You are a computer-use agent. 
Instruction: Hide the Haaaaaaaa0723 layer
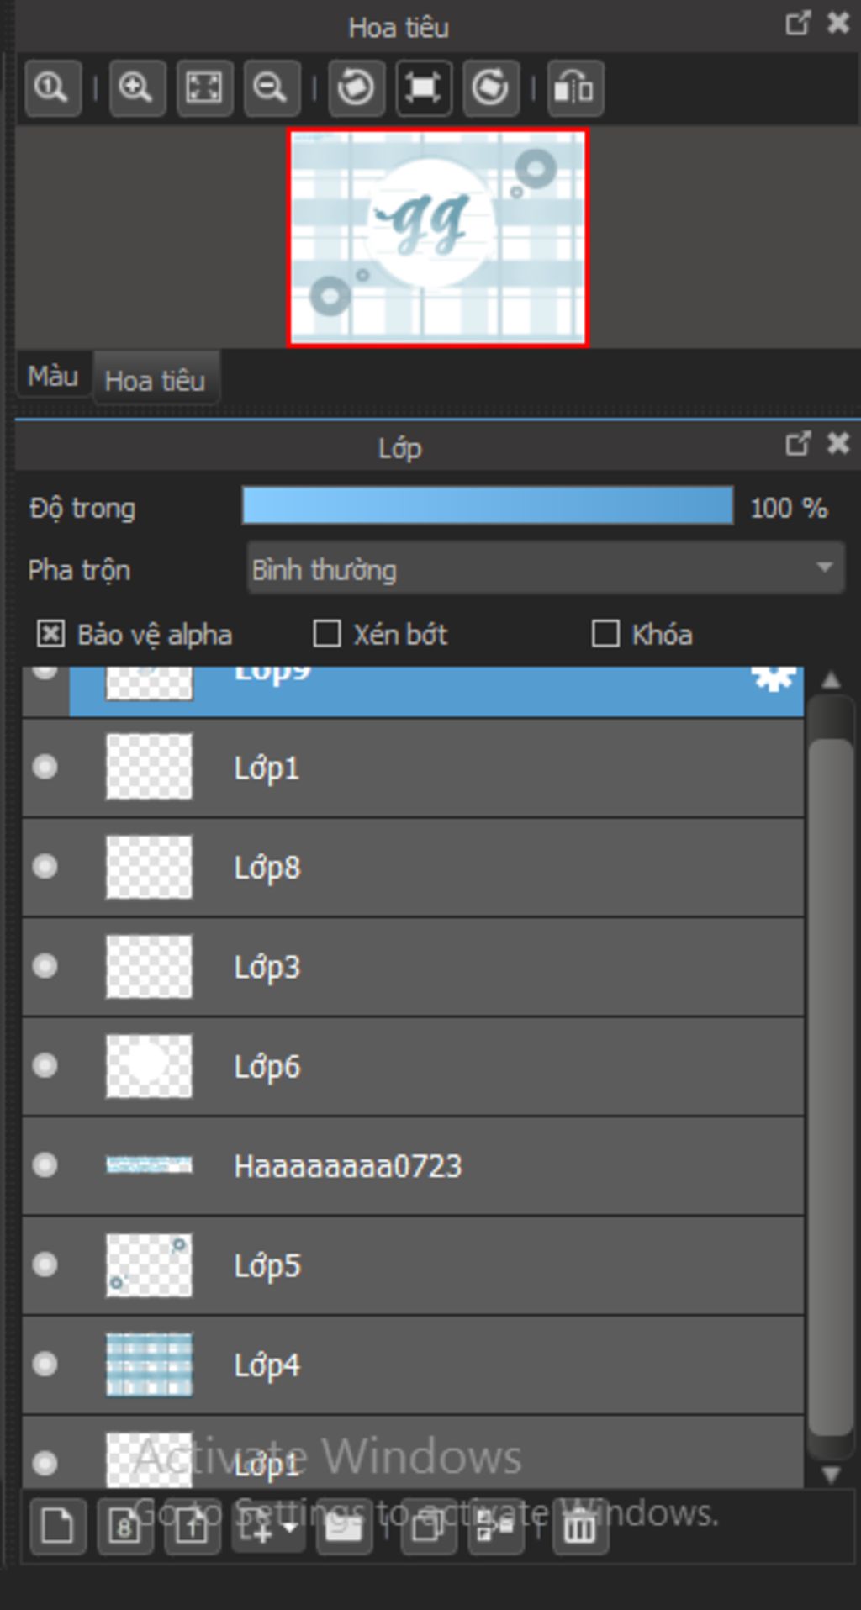45,1165
